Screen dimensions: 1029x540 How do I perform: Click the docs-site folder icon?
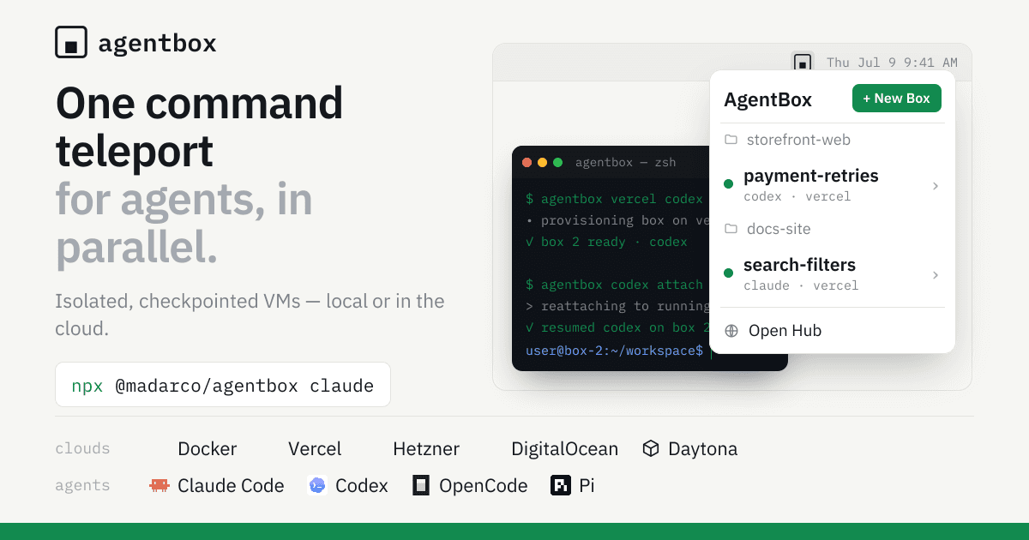731,229
